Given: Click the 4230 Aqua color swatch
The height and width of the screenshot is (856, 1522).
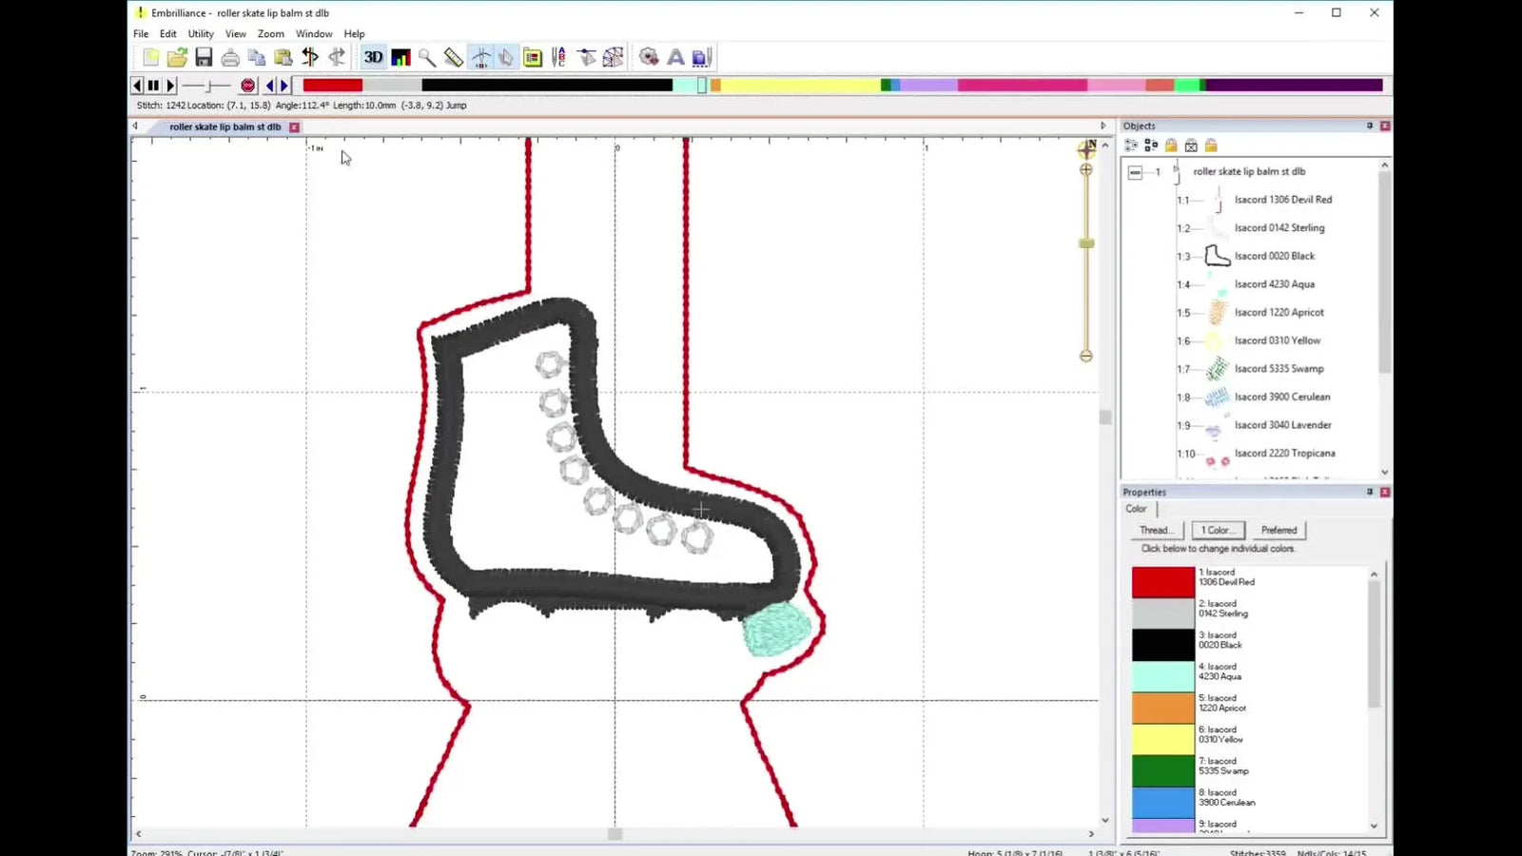Looking at the screenshot, I should 1162,676.
